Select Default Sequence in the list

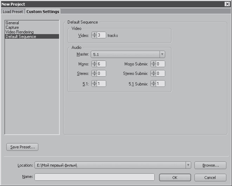pyautogui.click(x=32, y=37)
